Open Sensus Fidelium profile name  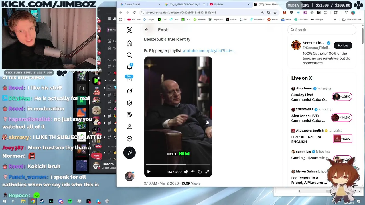coord(313,43)
